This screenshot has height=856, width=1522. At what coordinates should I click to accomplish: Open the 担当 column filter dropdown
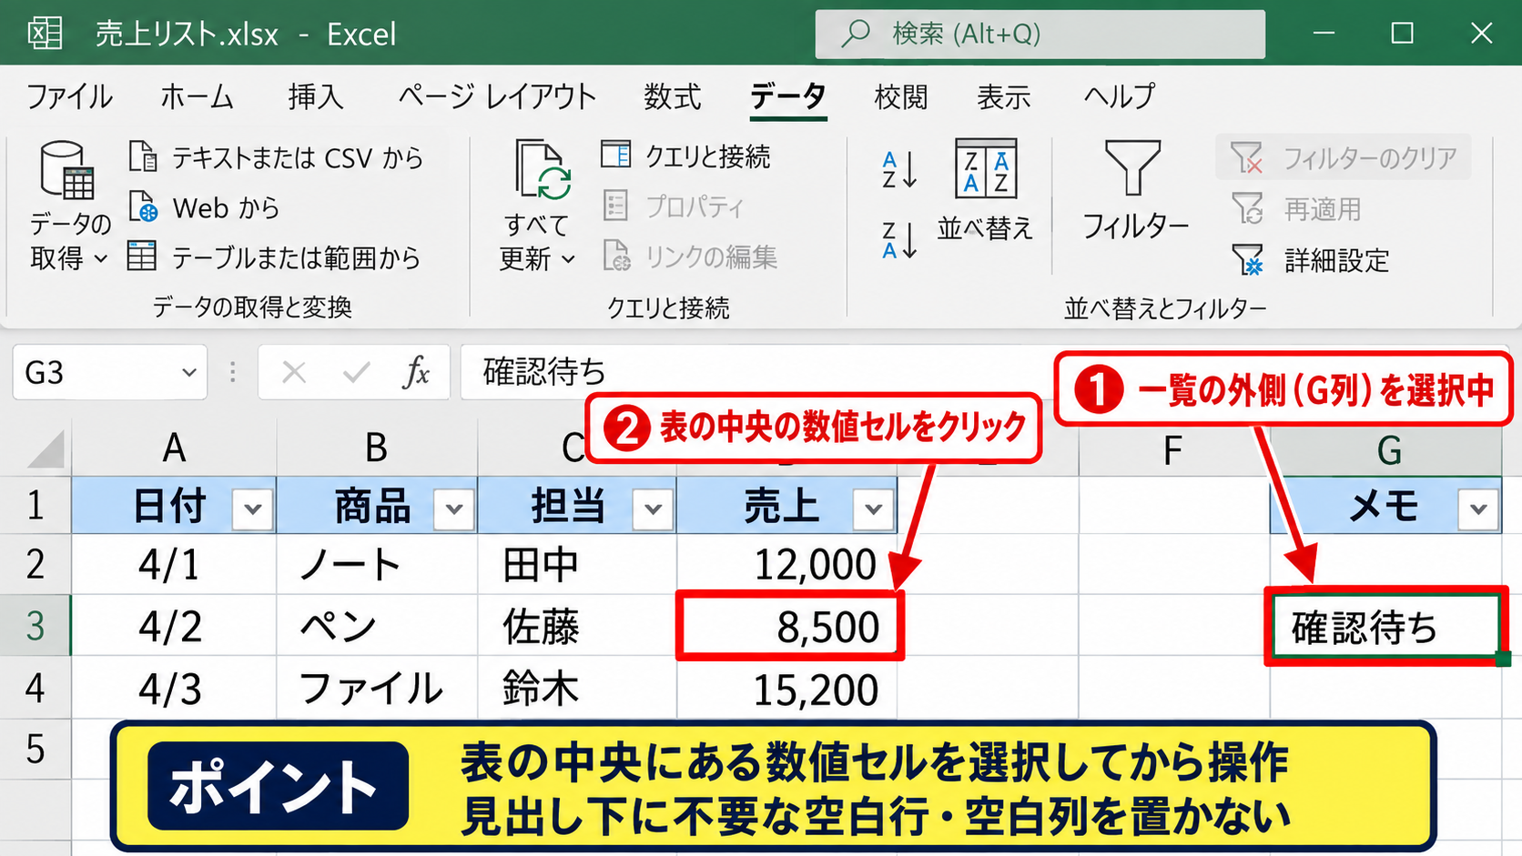(654, 509)
